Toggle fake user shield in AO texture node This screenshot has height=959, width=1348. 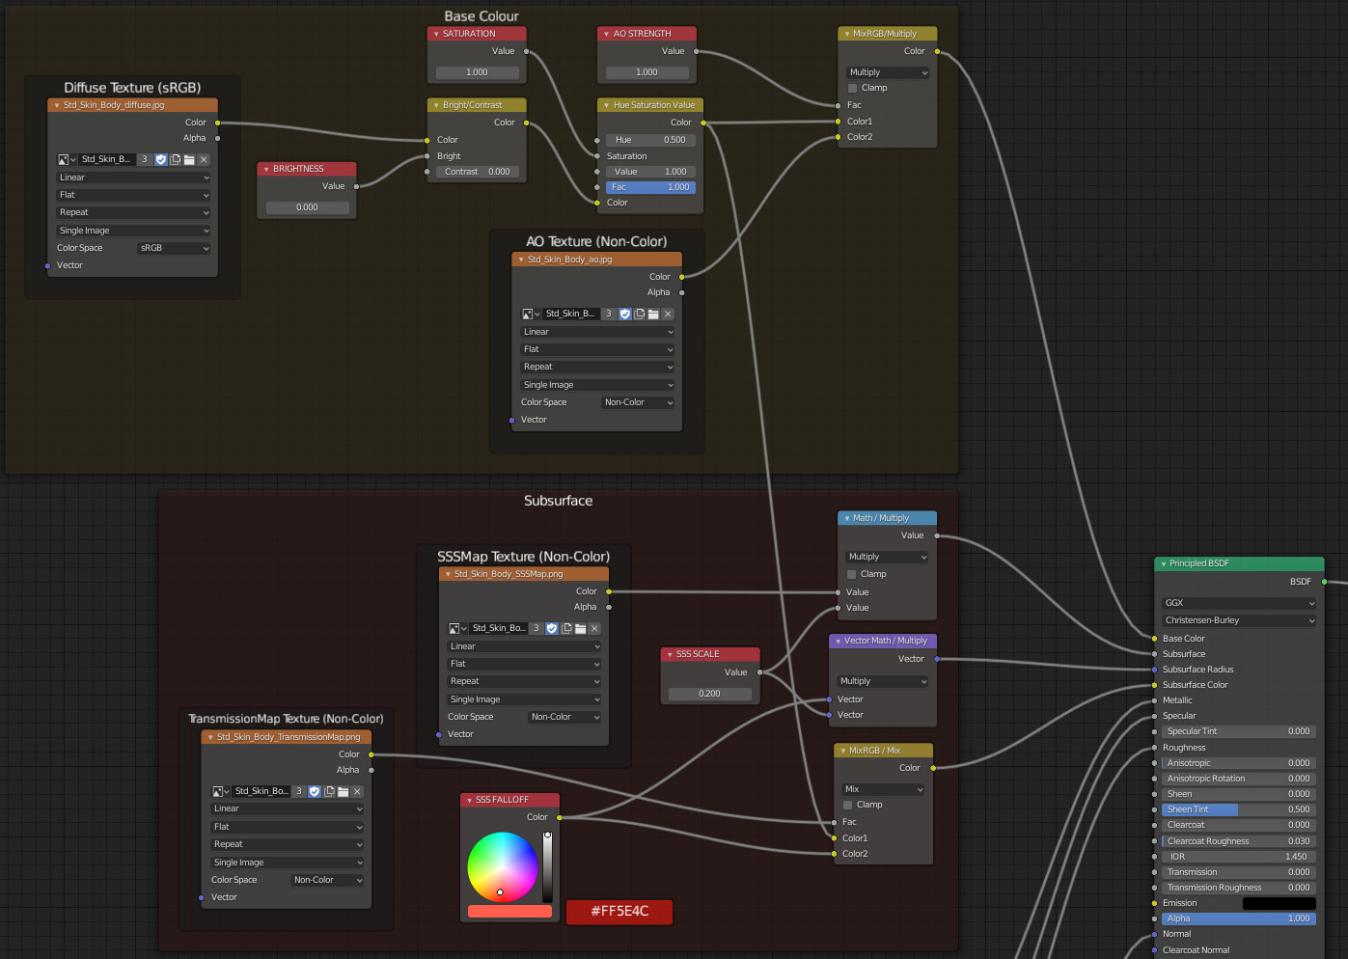[x=625, y=314]
